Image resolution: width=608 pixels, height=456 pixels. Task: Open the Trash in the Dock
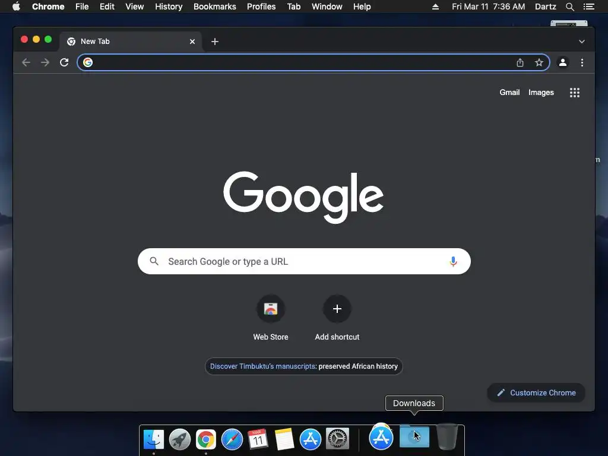coord(447,436)
